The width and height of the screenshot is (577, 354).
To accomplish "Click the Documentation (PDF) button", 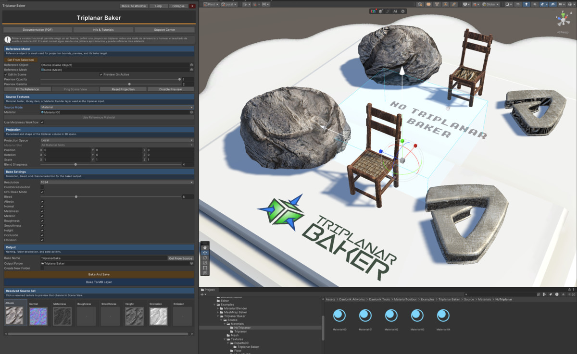I will click(38, 30).
